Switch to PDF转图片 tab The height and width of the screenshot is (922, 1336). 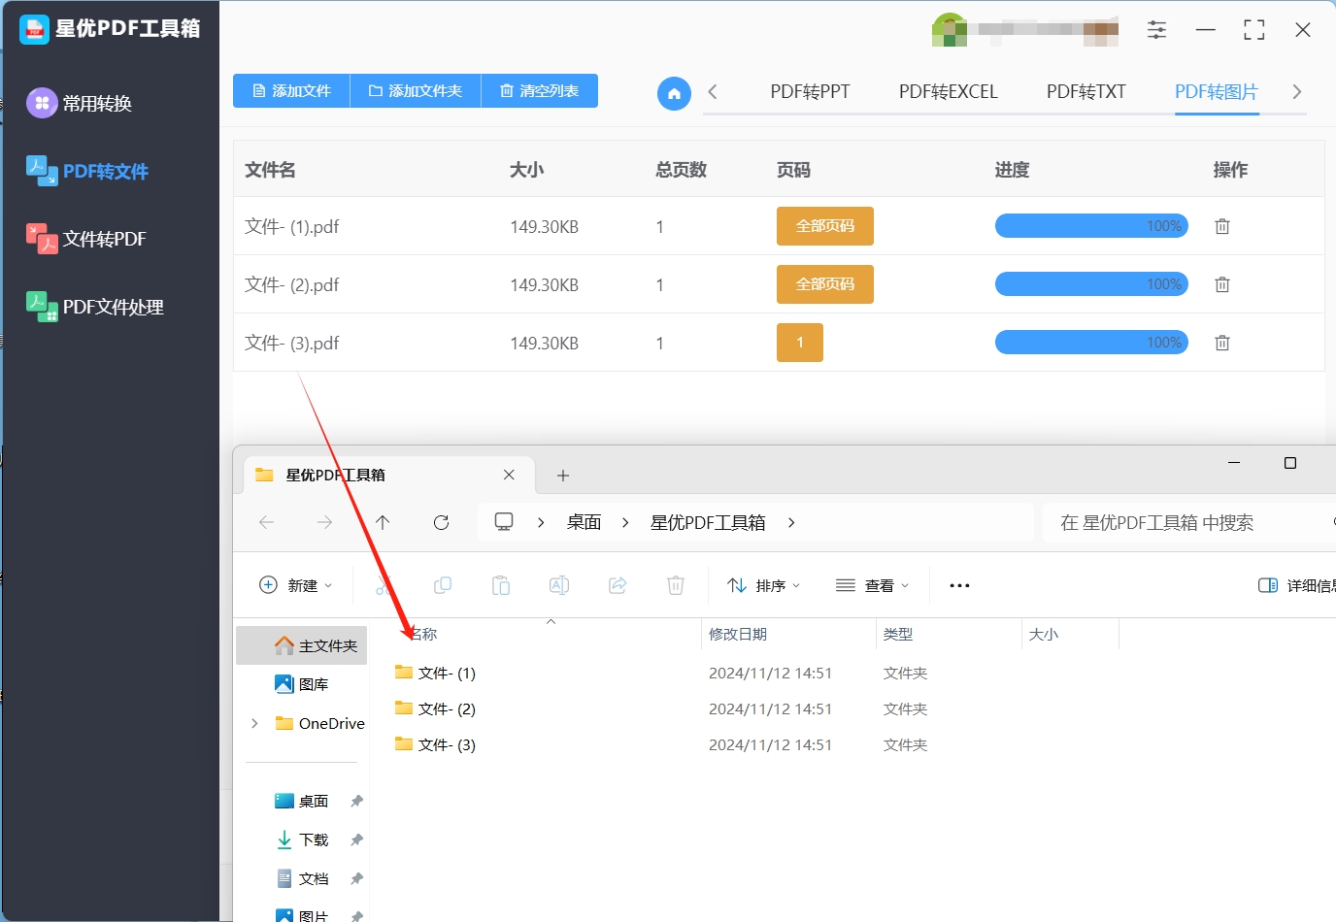point(1217,92)
